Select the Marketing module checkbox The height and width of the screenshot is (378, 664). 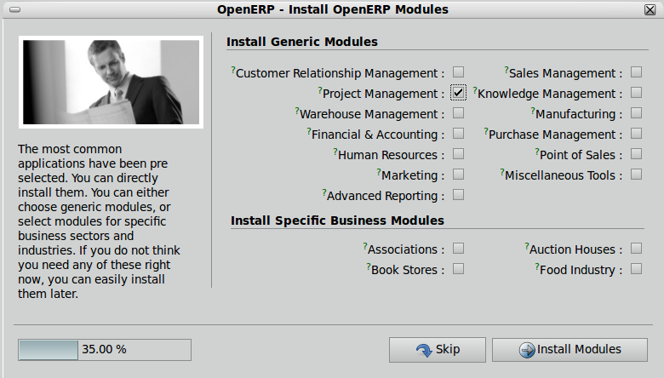coord(458,175)
